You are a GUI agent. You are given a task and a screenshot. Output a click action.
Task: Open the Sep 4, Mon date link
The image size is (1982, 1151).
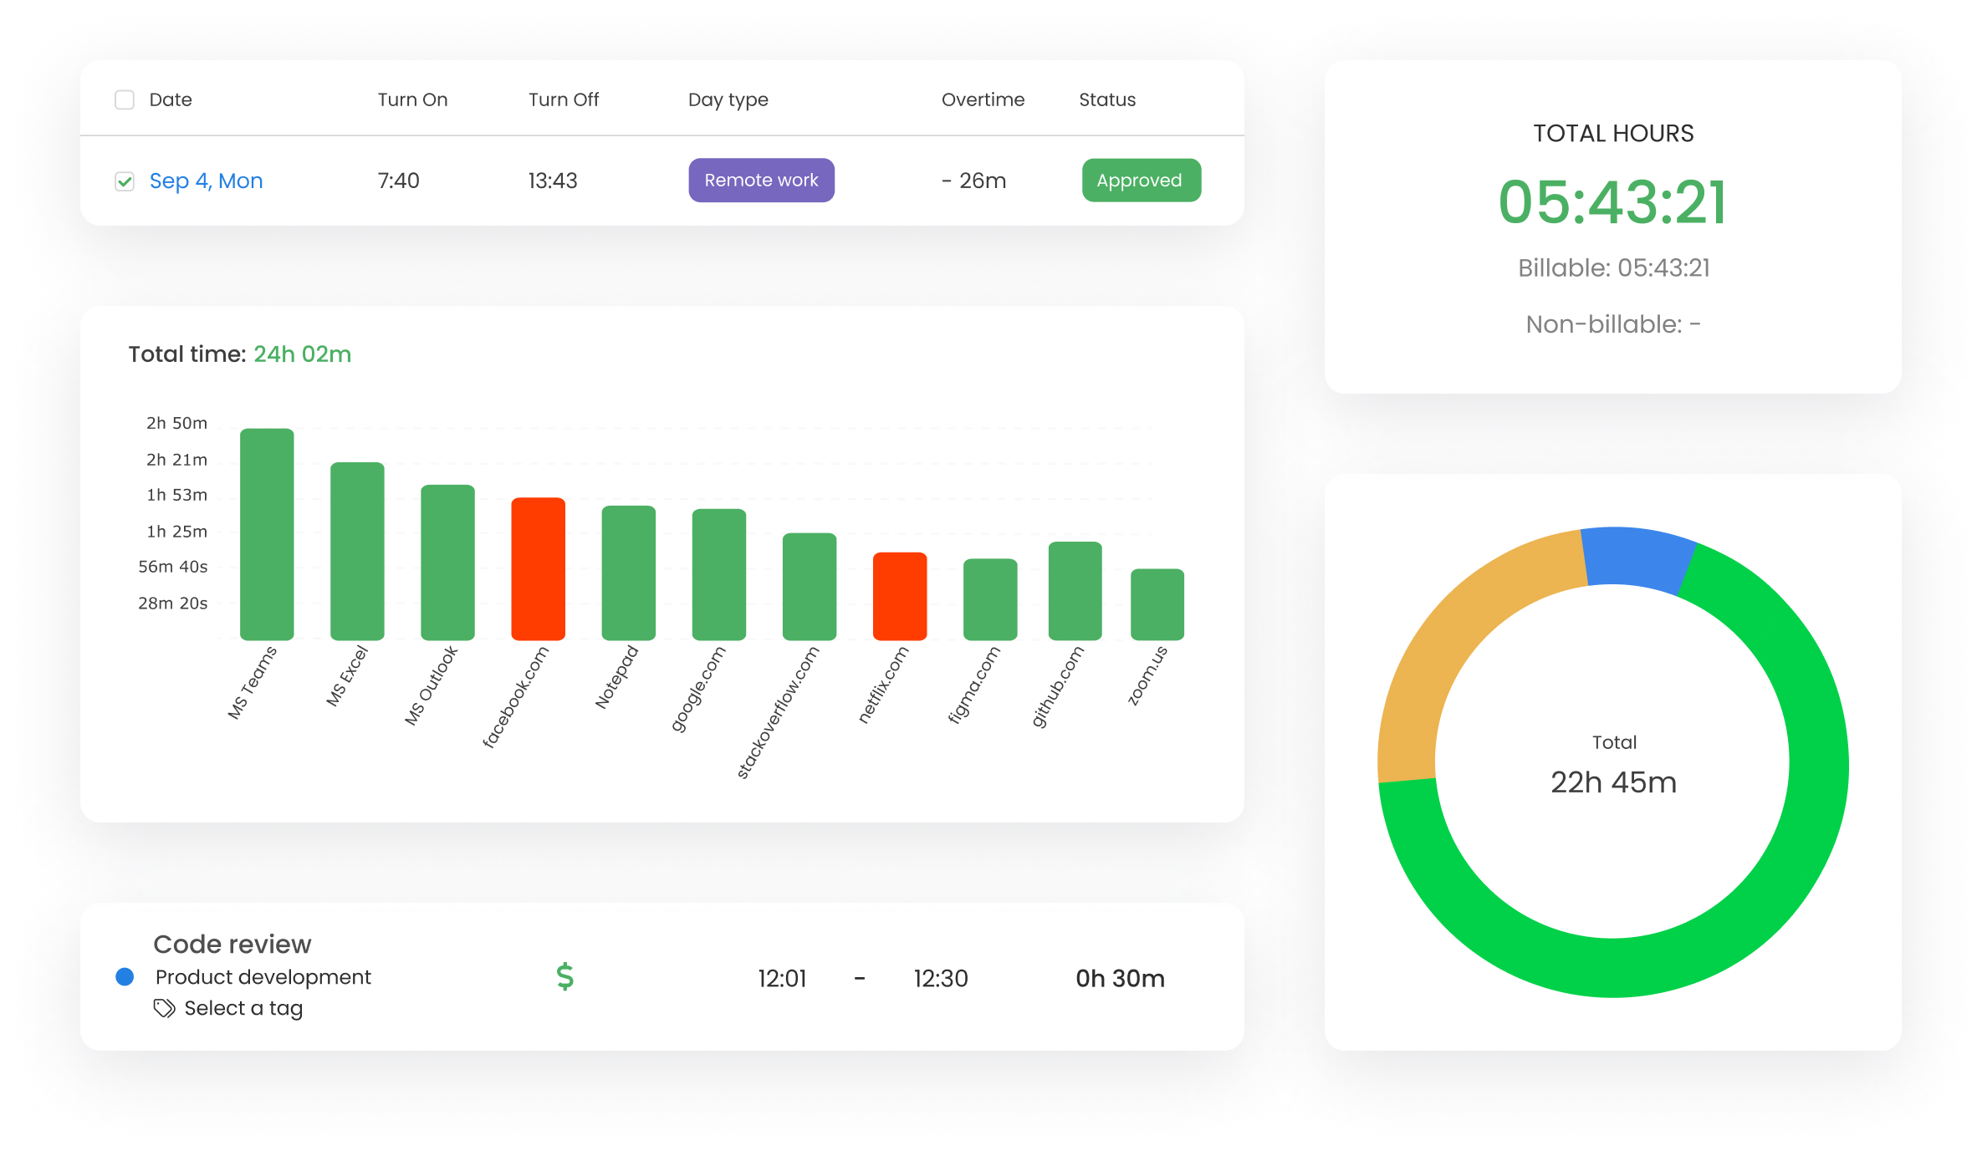206,181
